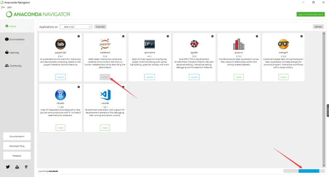Viewport: 329px width, 177px height.
Task: Install the glueviz application
Action: (x=239, y=77)
